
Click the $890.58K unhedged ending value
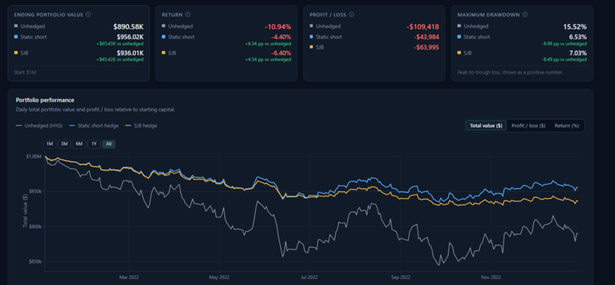(x=128, y=27)
